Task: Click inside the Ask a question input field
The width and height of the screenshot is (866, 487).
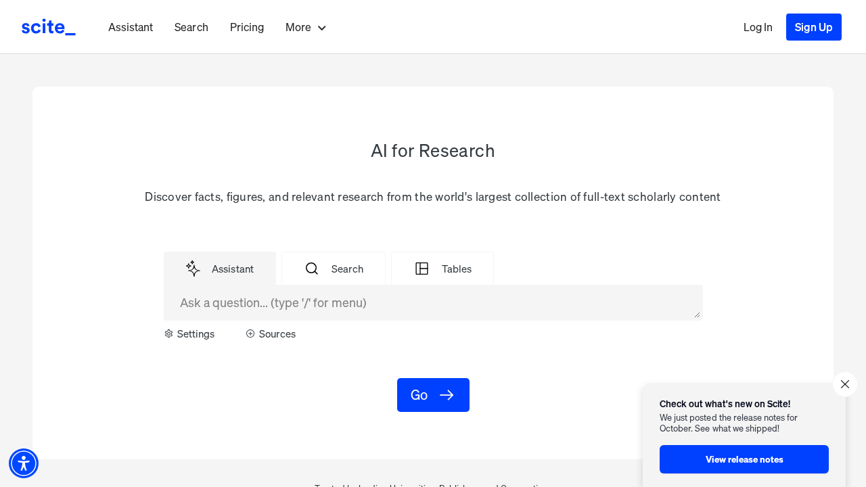Action: click(433, 302)
